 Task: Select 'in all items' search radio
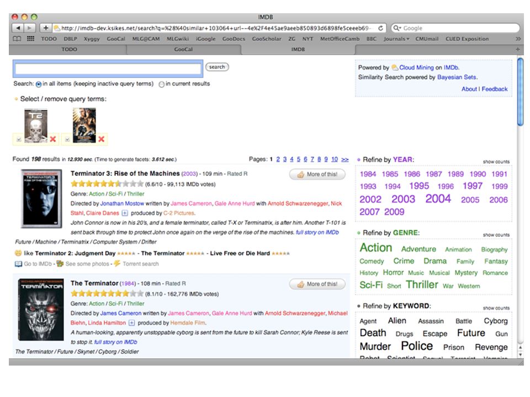coord(39,84)
